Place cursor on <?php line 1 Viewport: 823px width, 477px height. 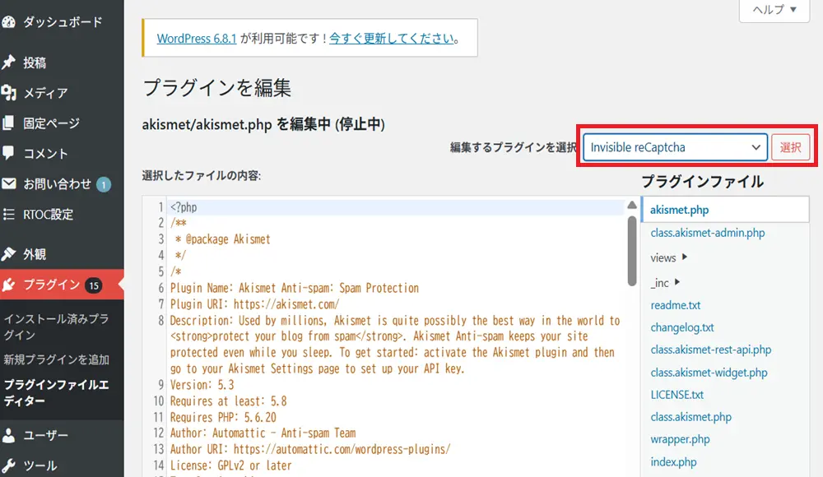point(184,207)
